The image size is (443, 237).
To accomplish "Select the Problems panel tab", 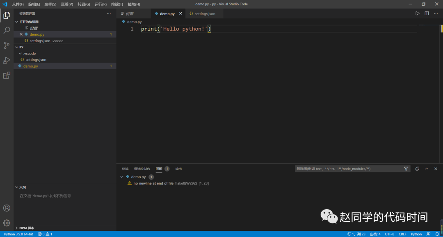I will 159,169.
